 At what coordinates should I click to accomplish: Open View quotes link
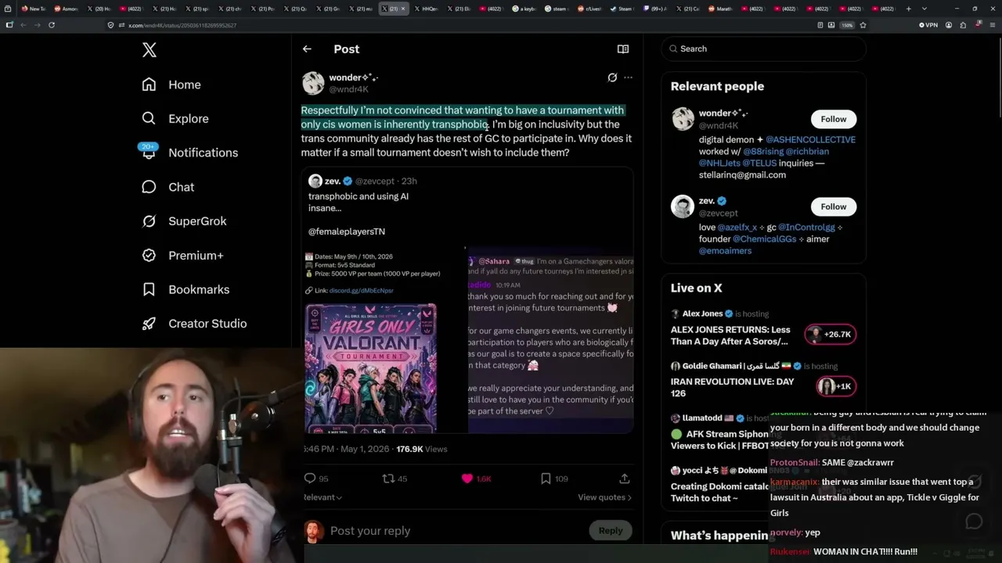[604, 497]
